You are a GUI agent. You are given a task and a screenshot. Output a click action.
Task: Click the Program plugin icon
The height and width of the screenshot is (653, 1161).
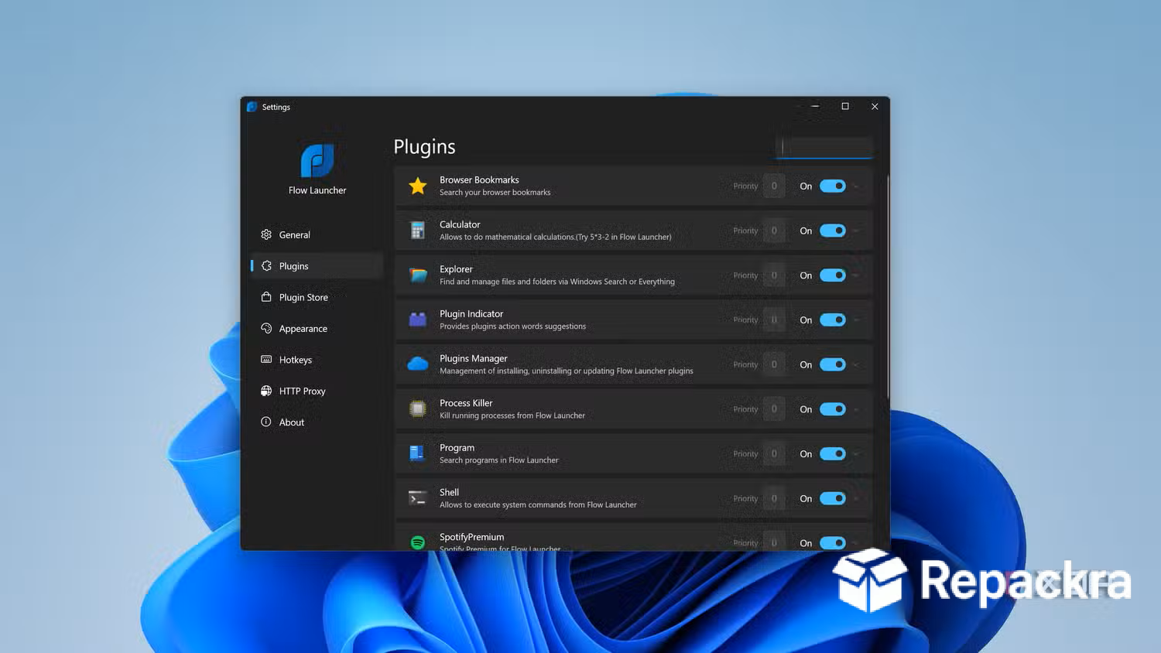416,453
